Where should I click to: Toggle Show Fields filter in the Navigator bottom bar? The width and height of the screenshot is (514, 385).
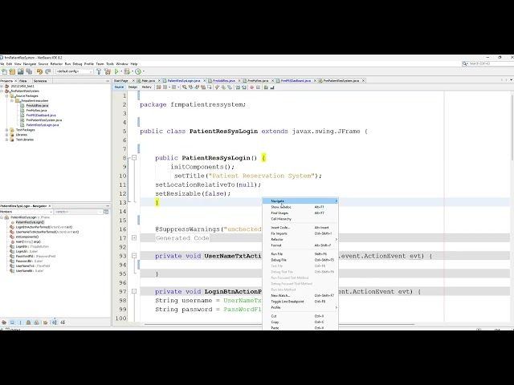point(12,322)
